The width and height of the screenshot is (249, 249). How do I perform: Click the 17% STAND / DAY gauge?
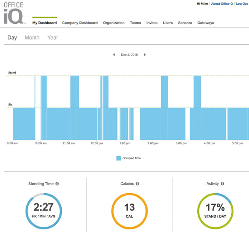click(215, 211)
